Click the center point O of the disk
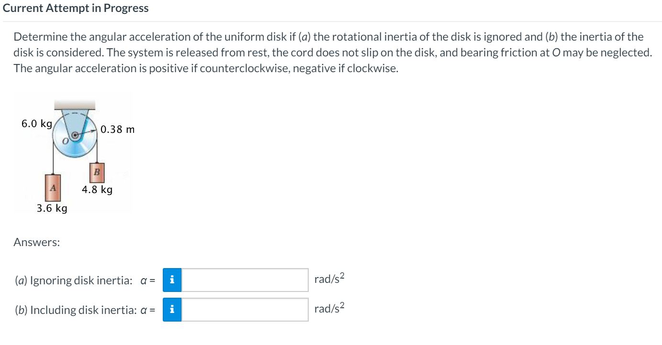Image resolution: width=662 pixels, height=345 pixels. coord(76,134)
